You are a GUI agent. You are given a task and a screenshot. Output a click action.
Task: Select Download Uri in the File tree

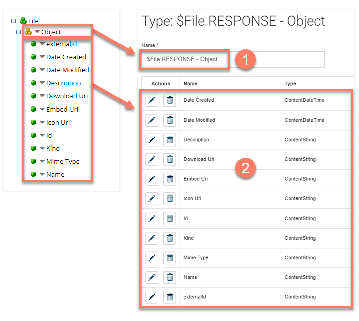pos(67,96)
